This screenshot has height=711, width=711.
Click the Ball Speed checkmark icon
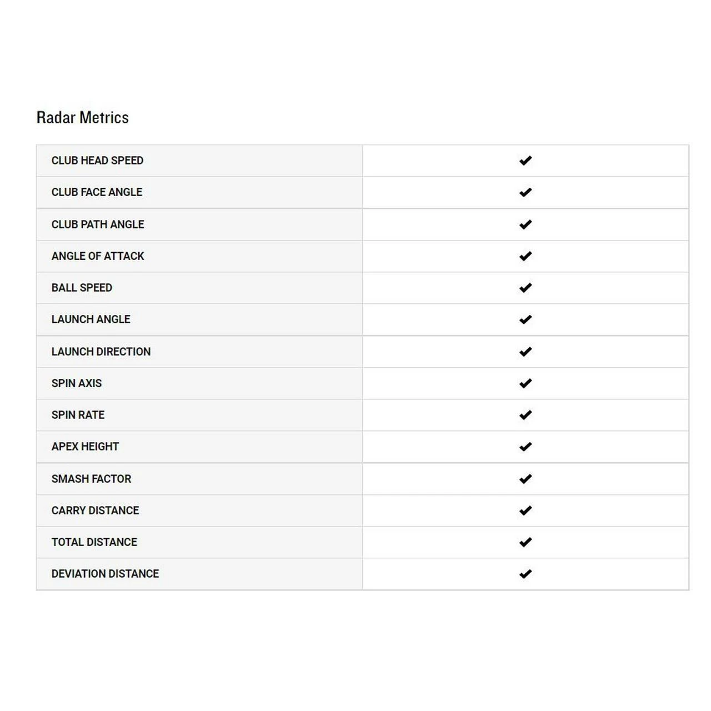[525, 288]
